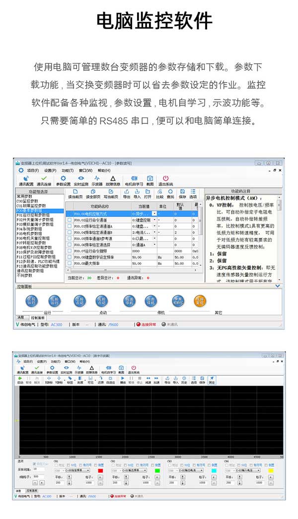Screen dimensions: 298x519
Task: Open 项目(F) menu in 参数读写 window
Action: 33,171
